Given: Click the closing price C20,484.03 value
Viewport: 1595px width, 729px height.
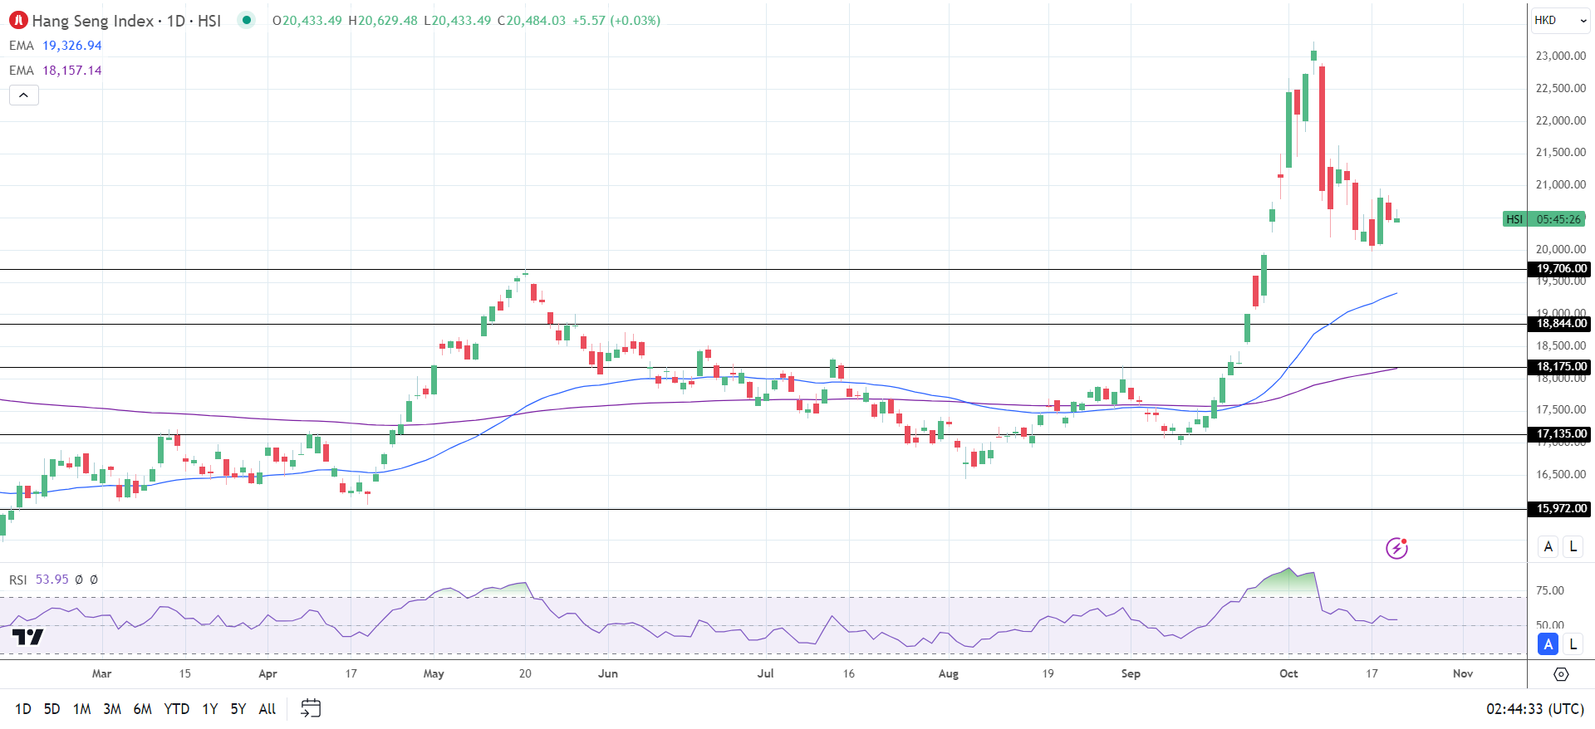Looking at the screenshot, I should point(532,21).
